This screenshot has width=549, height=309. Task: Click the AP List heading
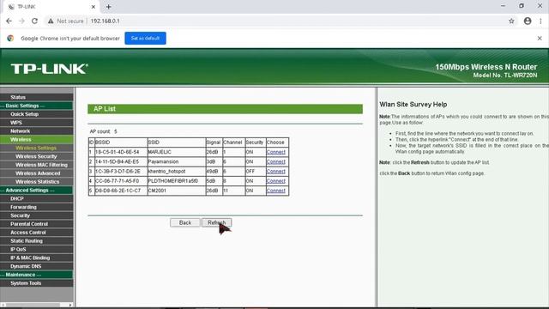[x=105, y=109]
